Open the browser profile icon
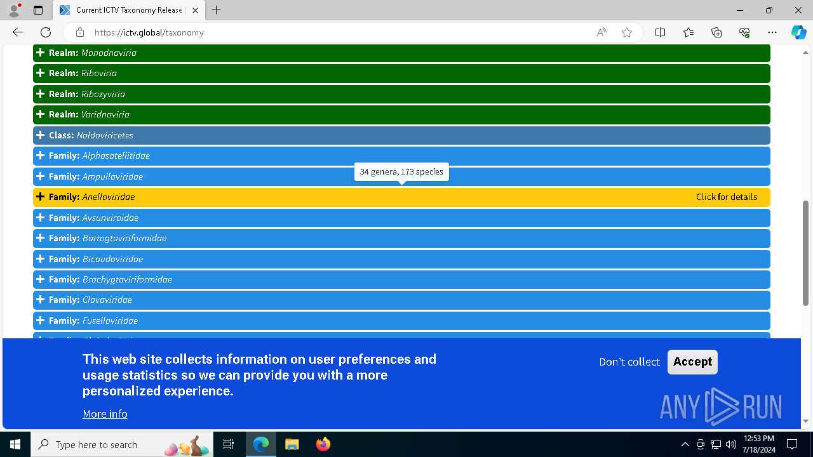Screen dimensions: 813x457 [14, 10]
